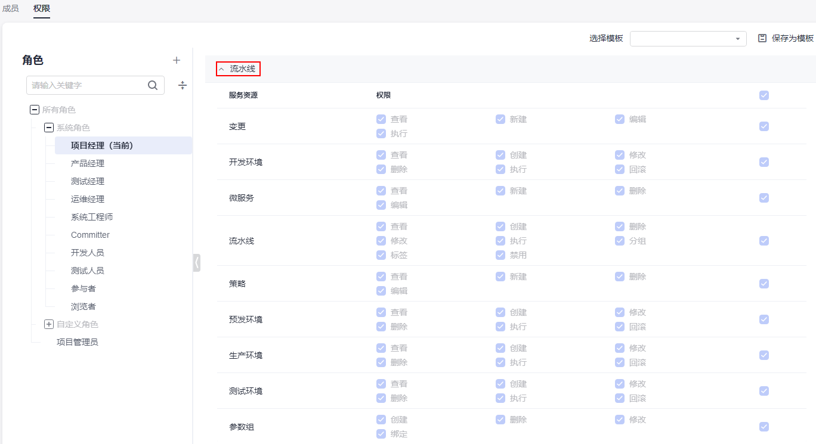Select the 项目管理员 role
Screen dimensions: 816x444
[78, 342]
